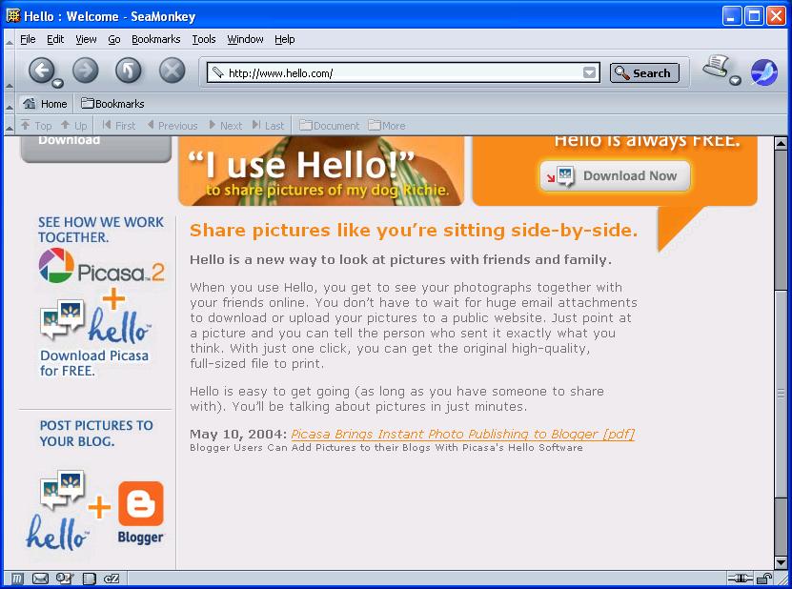Screen dimensions: 792x589
Task: Click the Search button
Action: [x=644, y=72]
